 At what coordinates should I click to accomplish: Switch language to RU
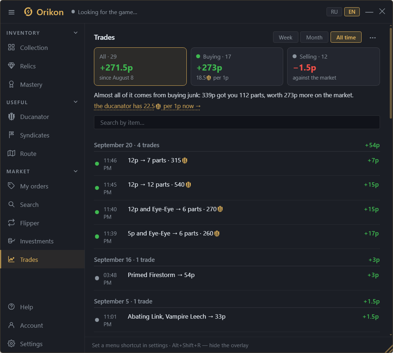click(x=334, y=12)
